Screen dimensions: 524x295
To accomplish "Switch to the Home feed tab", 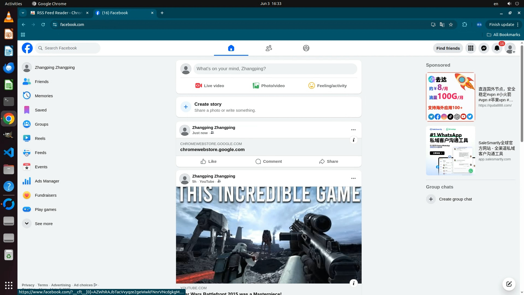I will point(231,48).
